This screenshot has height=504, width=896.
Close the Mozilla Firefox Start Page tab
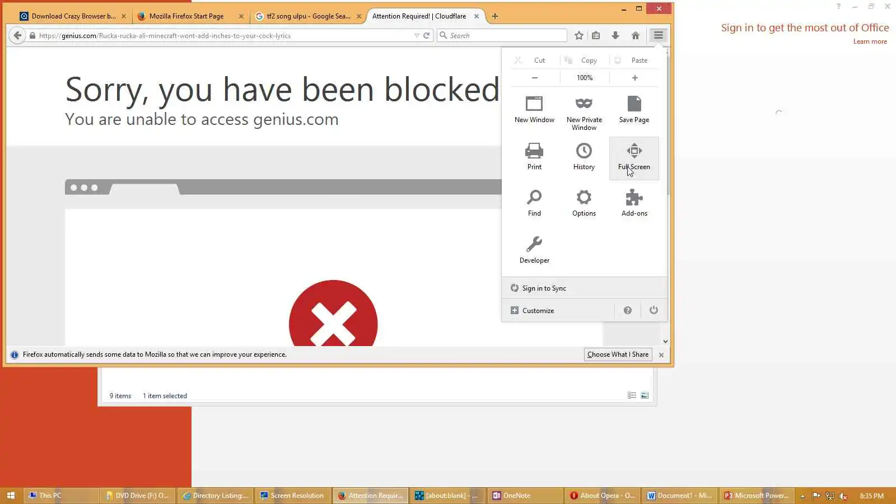(241, 16)
